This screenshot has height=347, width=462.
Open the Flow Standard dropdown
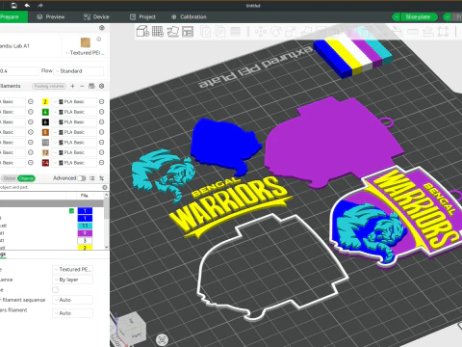click(79, 71)
